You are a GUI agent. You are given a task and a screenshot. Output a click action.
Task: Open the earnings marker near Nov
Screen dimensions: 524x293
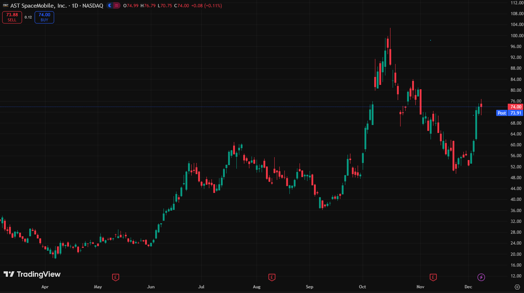click(433, 277)
